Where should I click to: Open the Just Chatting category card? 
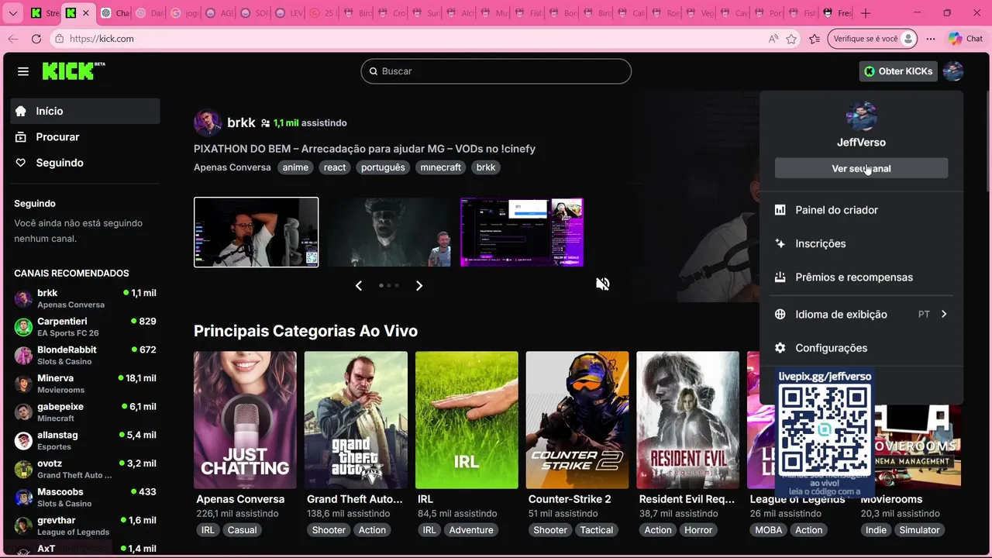(245, 420)
